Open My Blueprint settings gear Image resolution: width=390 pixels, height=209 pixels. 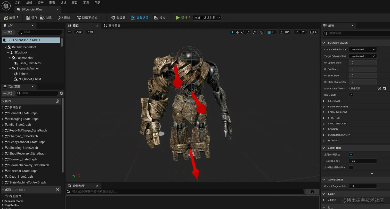[x=61, y=93]
